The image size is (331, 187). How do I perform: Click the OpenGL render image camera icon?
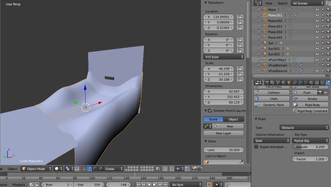point(194,169)
